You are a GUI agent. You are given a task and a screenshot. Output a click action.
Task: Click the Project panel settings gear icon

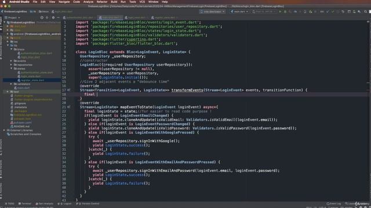click(53, 17)
